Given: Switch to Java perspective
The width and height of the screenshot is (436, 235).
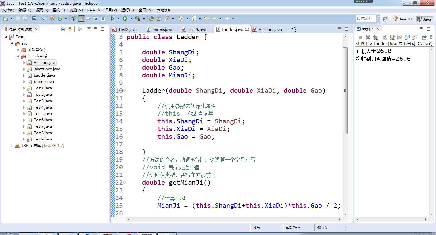Looking at the screenshot, I should tap(424, 19).
